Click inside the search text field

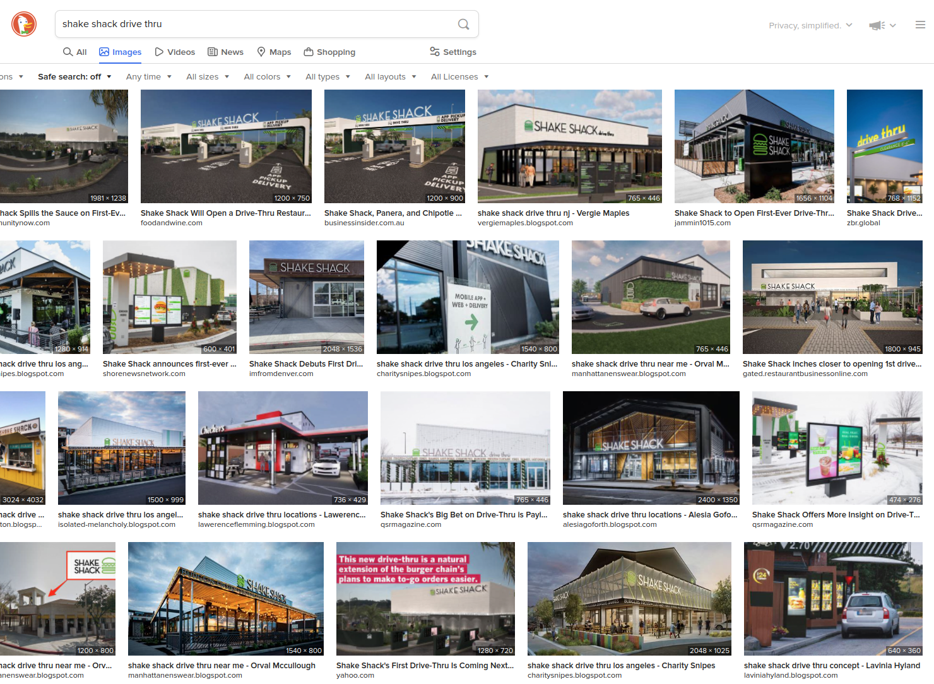coord(252,24)
